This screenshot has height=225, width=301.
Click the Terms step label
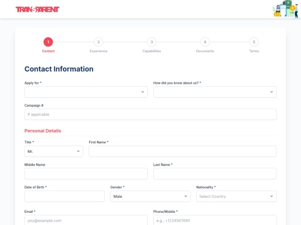click(x=254, y=51)
